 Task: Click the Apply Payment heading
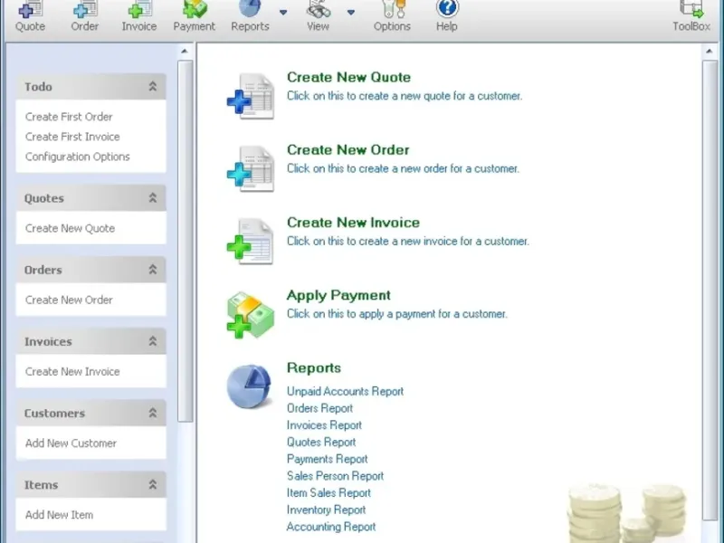point(338,296)
